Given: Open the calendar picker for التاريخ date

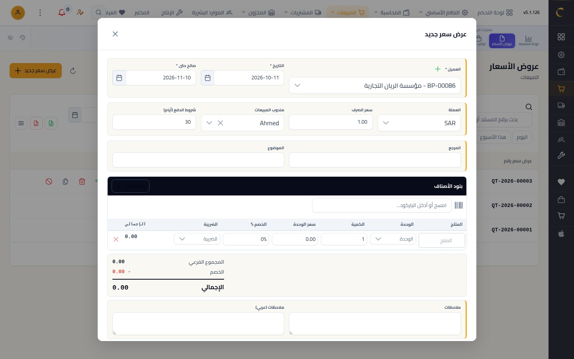Looking at the screenshot, I should tap(208, 78).
